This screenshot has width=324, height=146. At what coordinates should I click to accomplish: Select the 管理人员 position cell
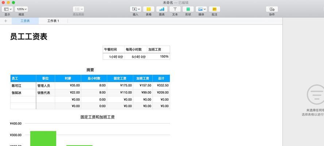(46, 85)
